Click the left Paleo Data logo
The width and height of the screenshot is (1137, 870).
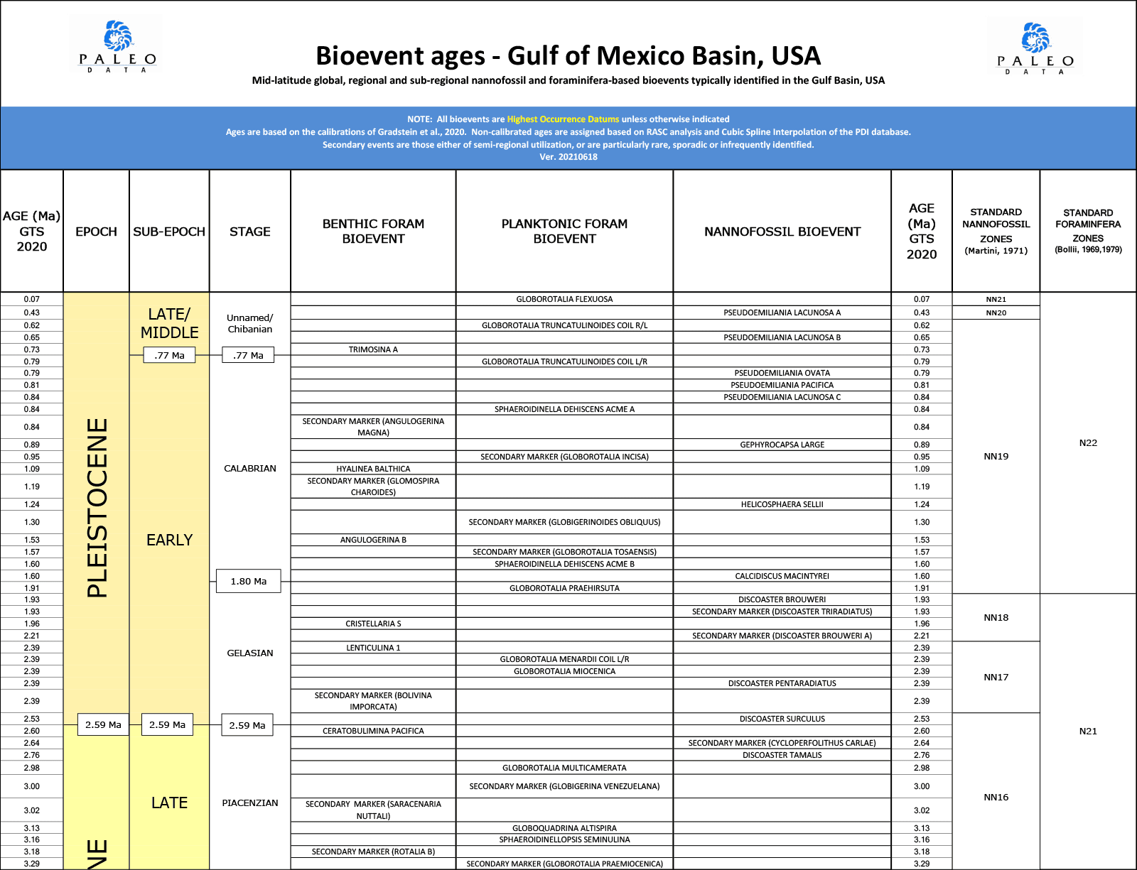click(117, 45)
